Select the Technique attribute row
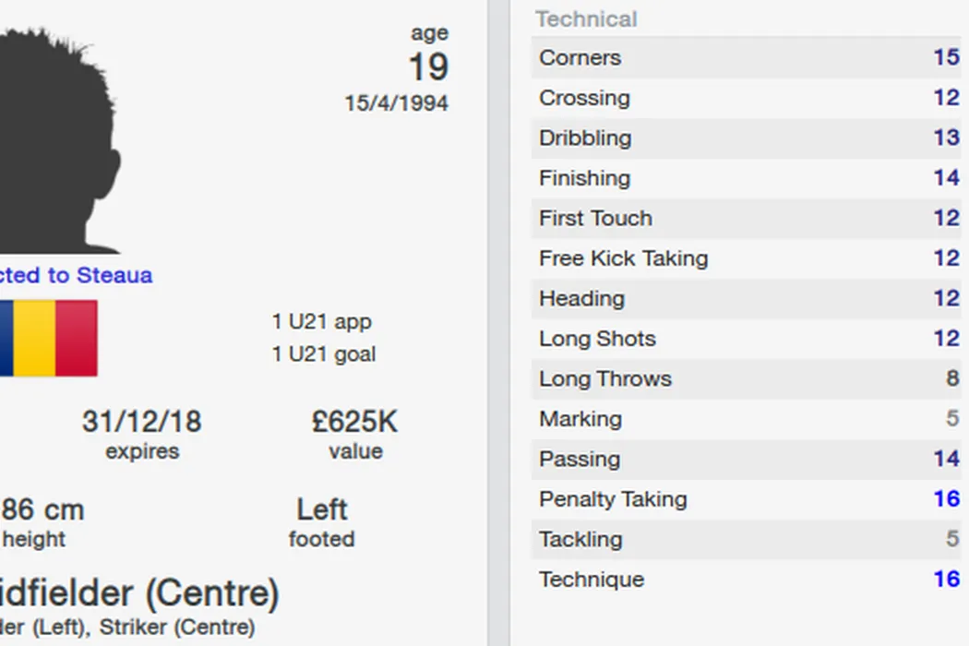969x646 pixels. [x=746, y=580]
